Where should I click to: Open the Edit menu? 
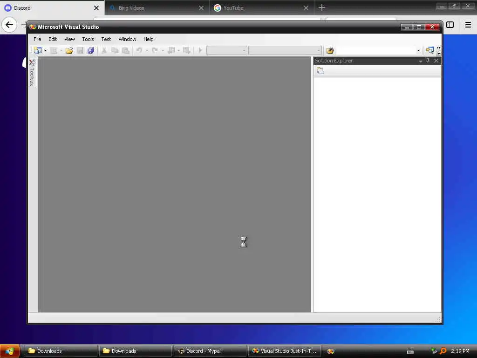(x=53, y=39)
